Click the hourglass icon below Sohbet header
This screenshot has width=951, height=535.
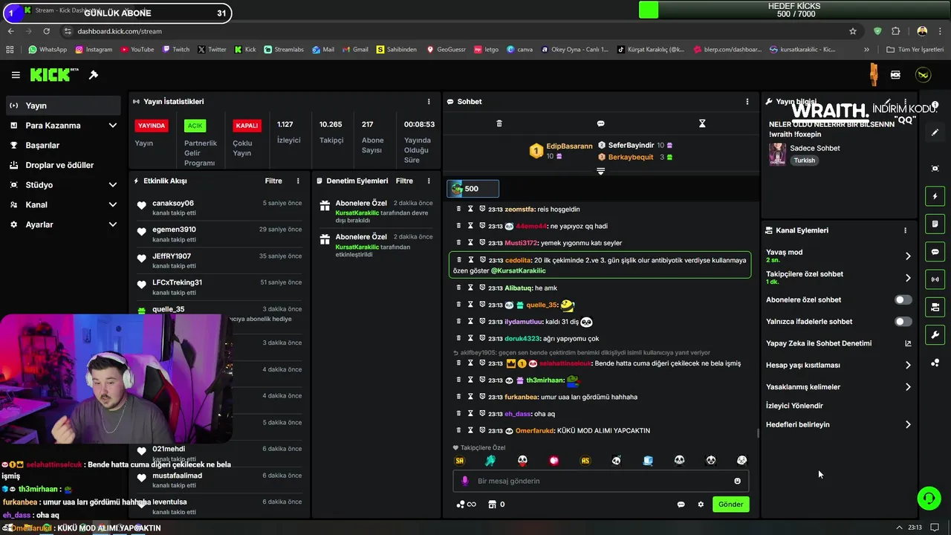point(702,123)
